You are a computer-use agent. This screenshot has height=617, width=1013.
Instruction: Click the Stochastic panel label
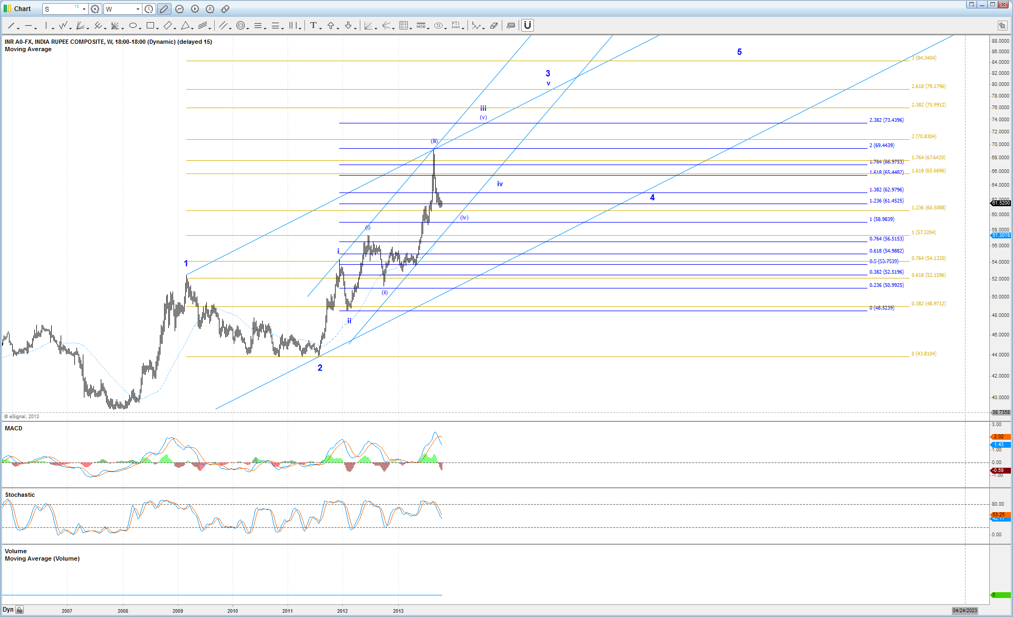pos(20,495)
